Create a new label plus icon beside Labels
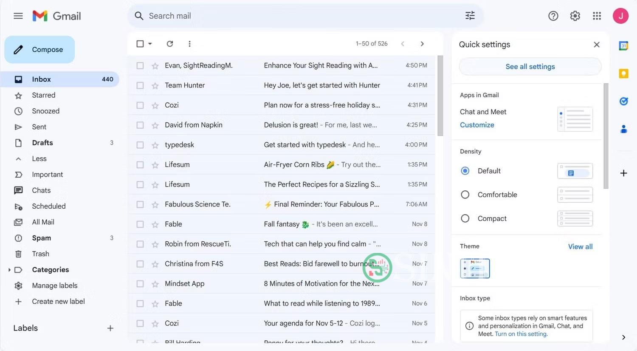Viewport: 637px width, 351px height. pos(110,328)
